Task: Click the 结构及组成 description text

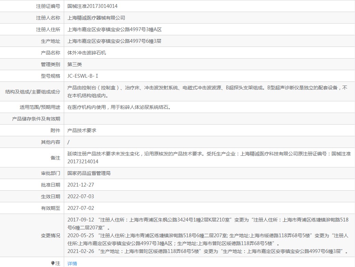Action: 207,91
